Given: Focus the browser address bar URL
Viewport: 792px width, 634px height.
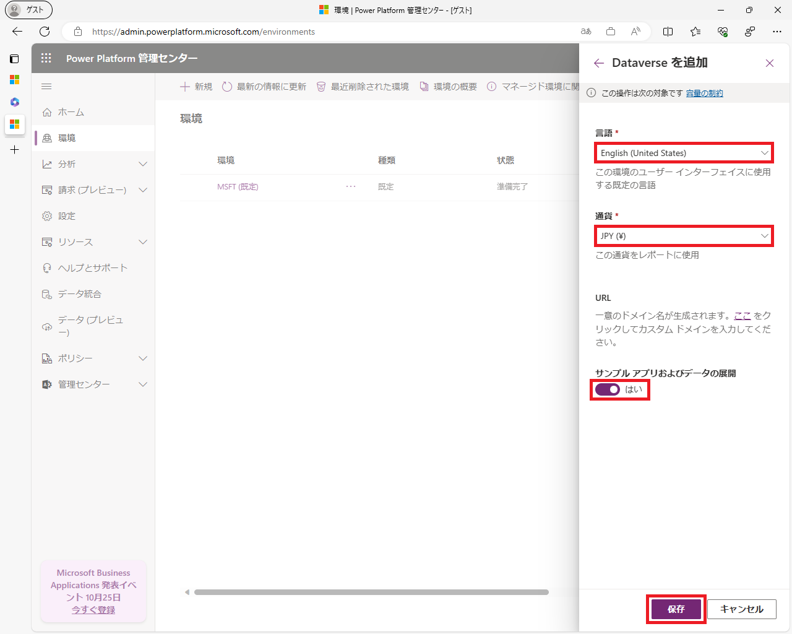Looking at the screenshot, I should (x=204, y=32).
